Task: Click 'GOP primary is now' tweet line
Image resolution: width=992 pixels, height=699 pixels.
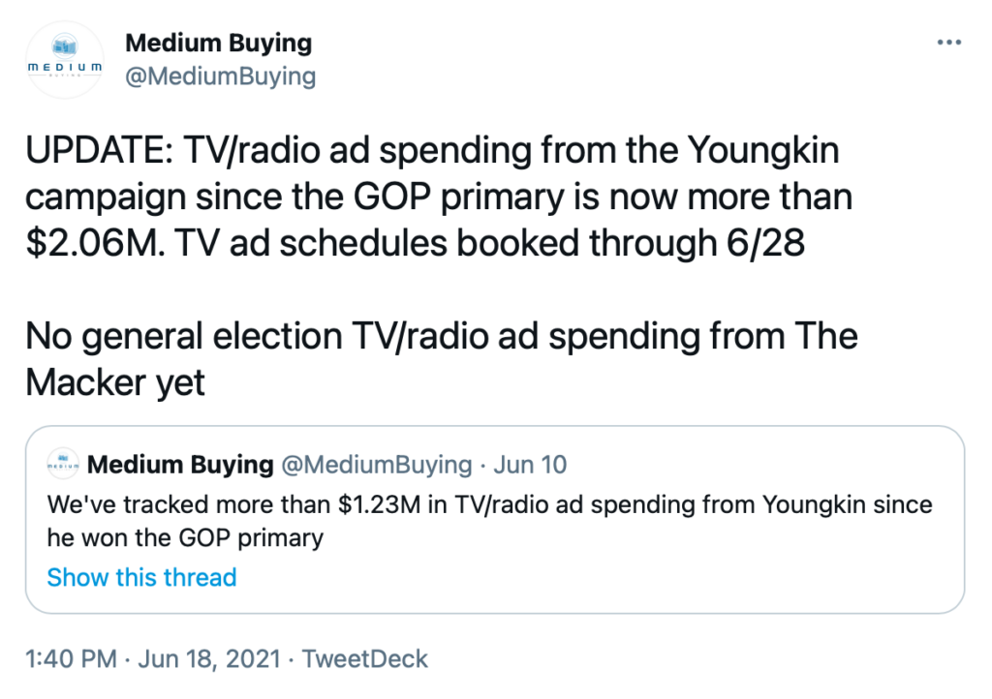Action: click(515, 197)
